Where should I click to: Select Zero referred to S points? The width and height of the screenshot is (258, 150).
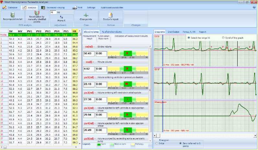pos(180,143)
